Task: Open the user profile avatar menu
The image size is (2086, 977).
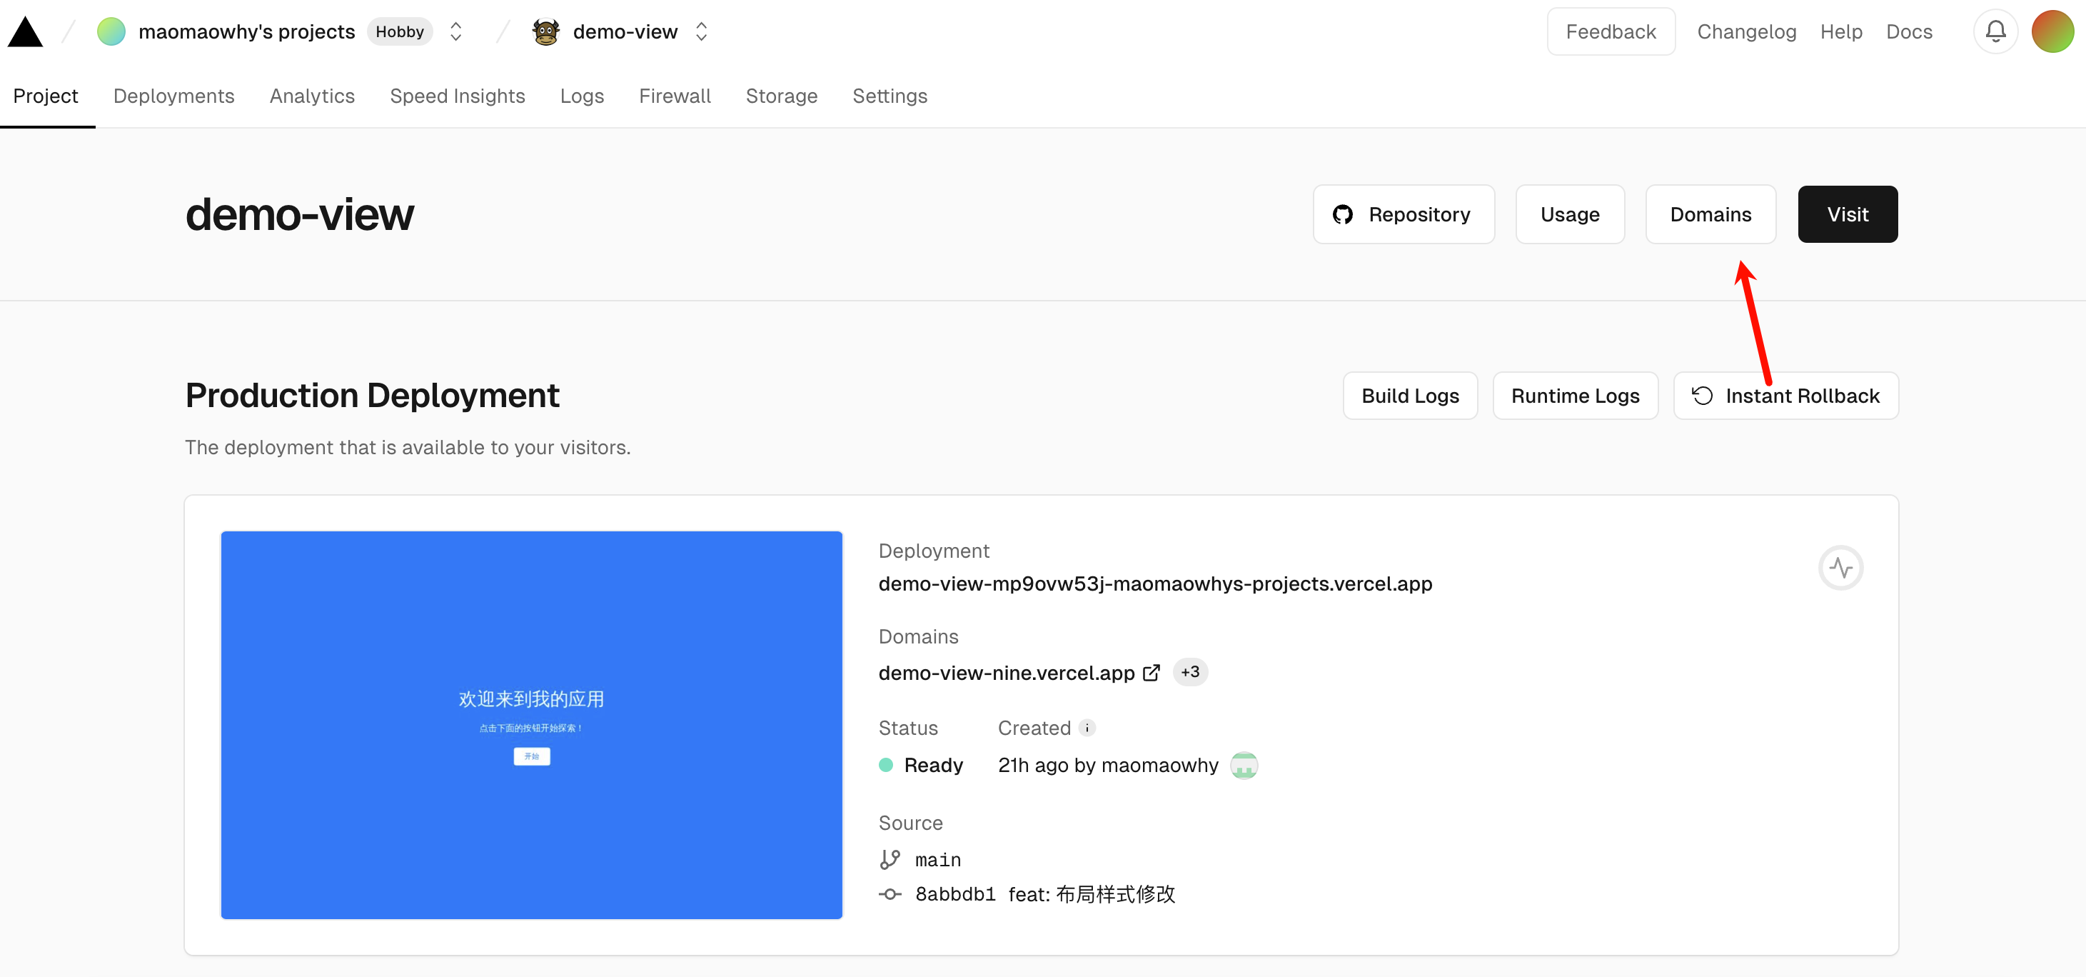Action: 2052,31
